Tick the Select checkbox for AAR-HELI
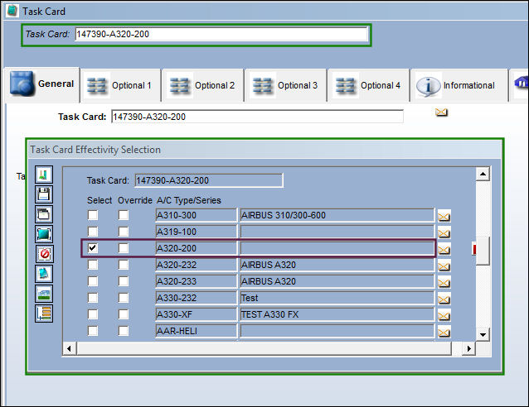Screen dimensions: 529x407 93,331
